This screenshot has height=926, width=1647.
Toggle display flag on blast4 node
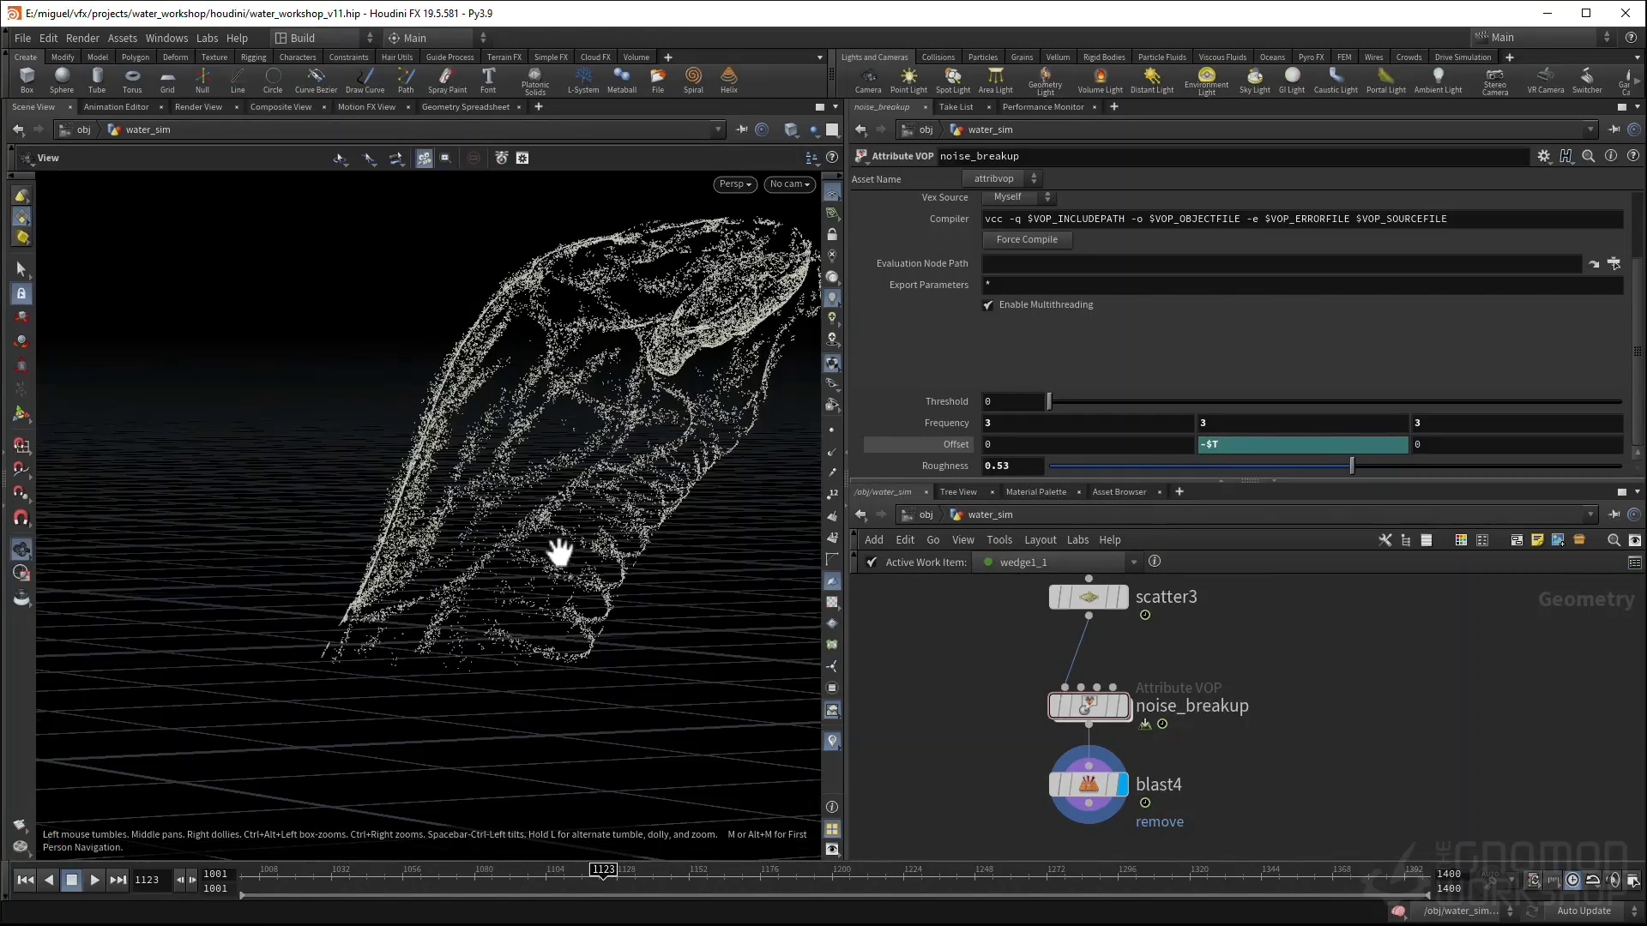point(1122,785)
